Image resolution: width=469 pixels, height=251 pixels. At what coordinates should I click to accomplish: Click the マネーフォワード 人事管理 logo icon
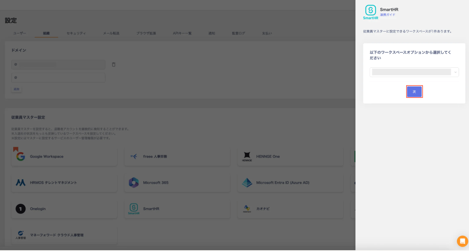point(20,235)
